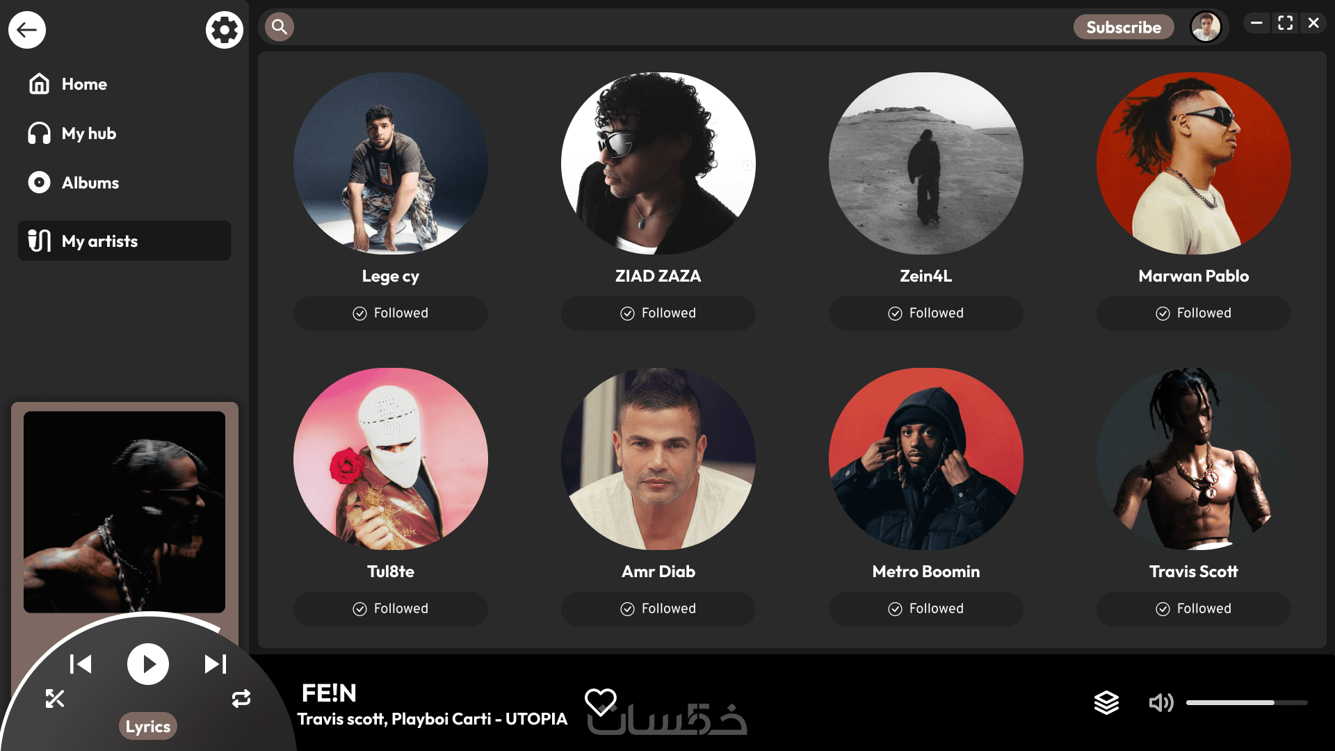Show Lyrics for the current song

click(148, 727)
